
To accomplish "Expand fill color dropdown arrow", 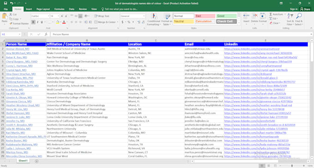I will pyautogui.click(x=60, y=22).
